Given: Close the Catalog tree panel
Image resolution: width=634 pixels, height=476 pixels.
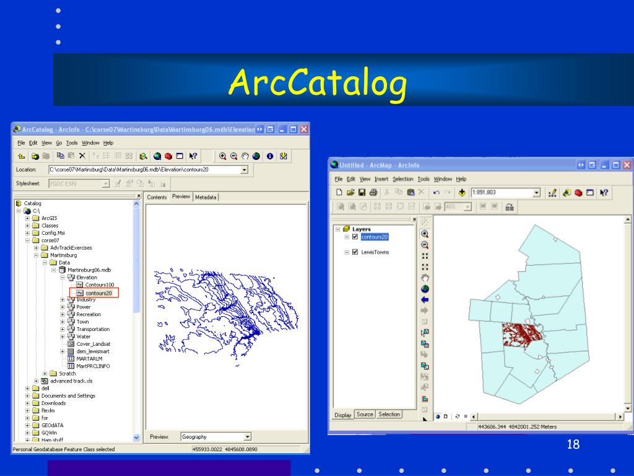Looking at the screenshot, I should [139, 196].
